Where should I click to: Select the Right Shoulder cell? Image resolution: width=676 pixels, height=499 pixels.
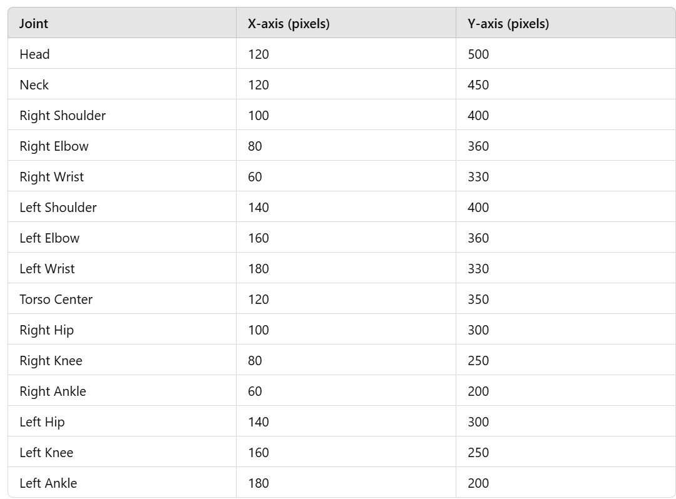coord(63,116)
